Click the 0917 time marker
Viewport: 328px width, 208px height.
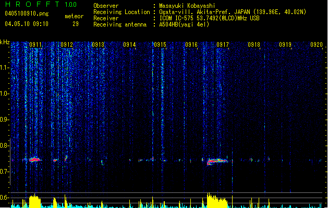223,44
